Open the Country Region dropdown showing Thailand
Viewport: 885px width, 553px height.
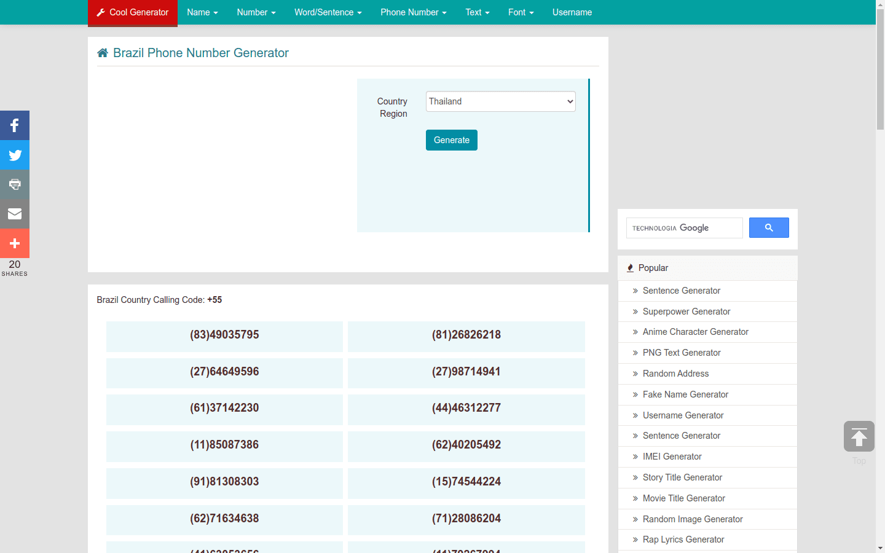pos(500,101)
